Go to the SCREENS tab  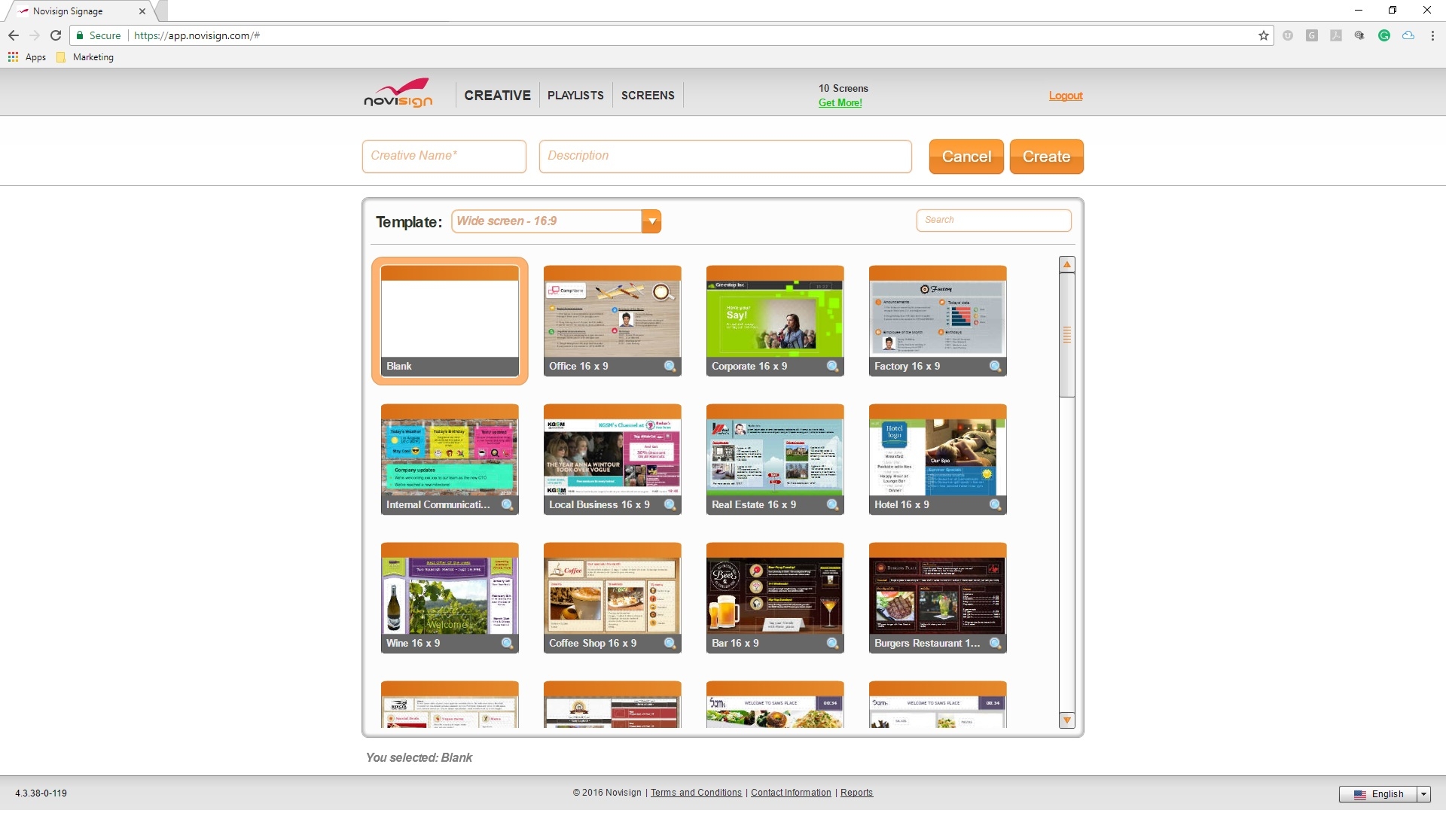[648, 96]
